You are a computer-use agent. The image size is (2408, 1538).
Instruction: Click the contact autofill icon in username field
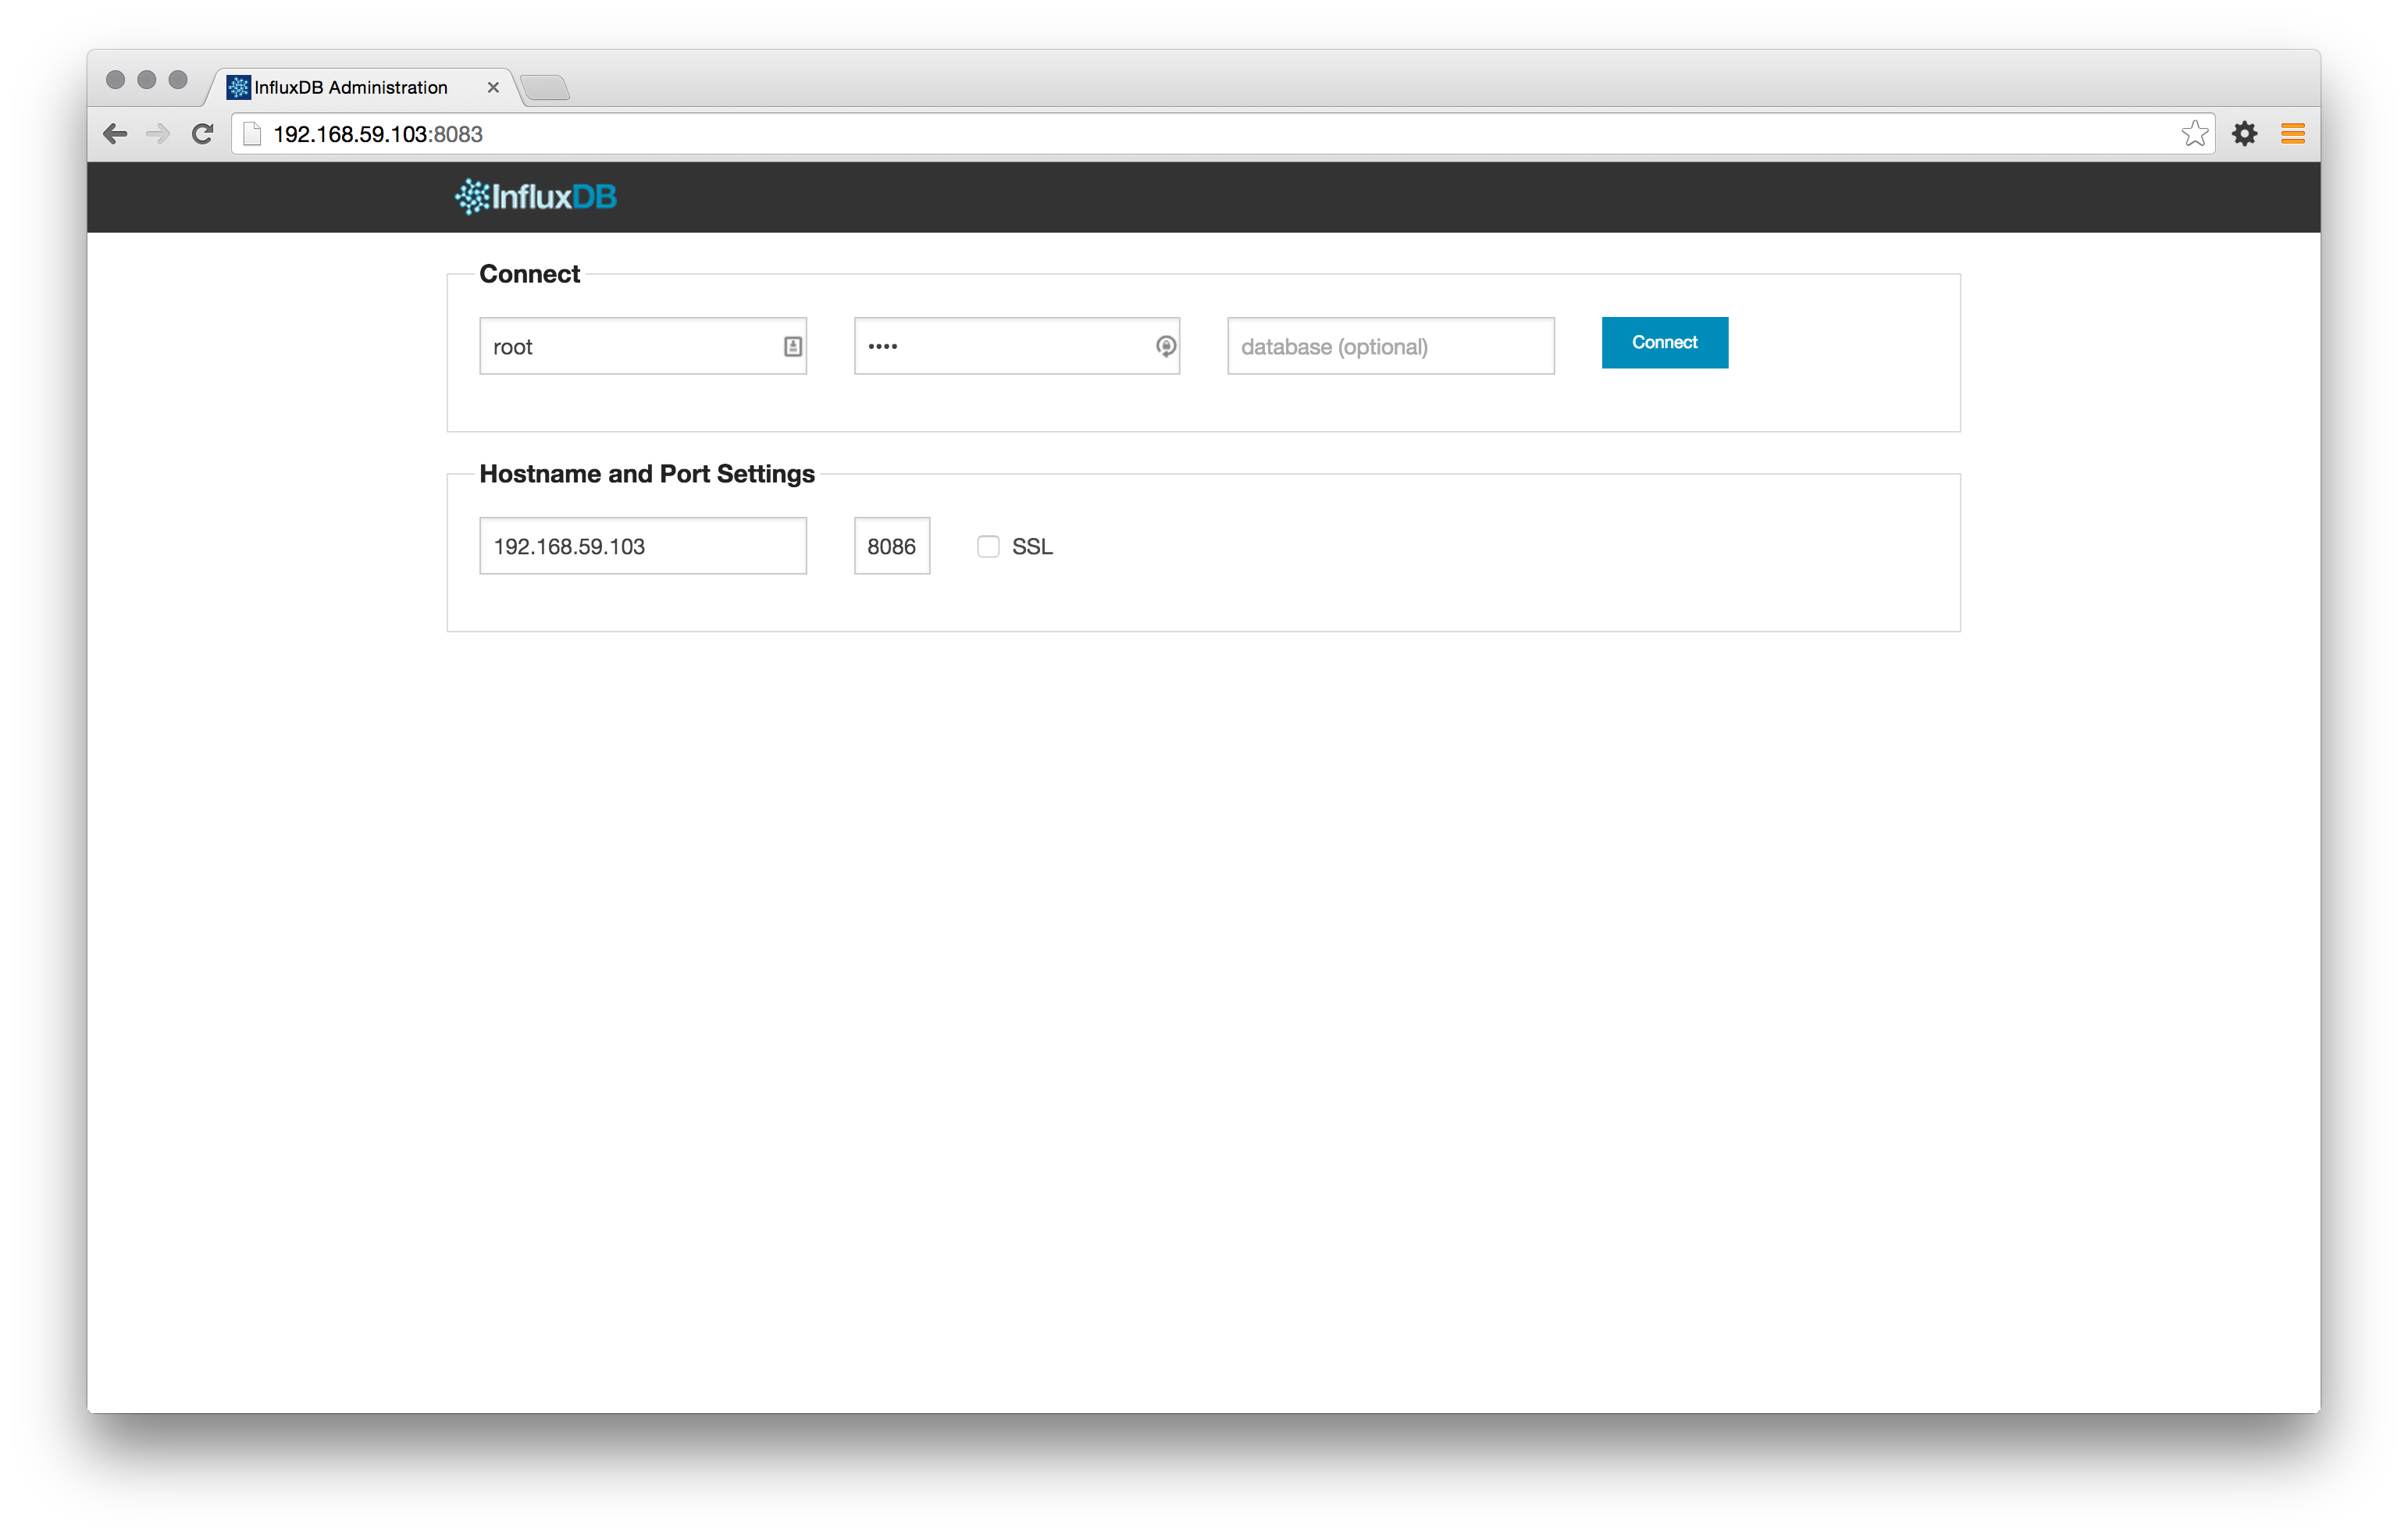[x=792, y=347]
